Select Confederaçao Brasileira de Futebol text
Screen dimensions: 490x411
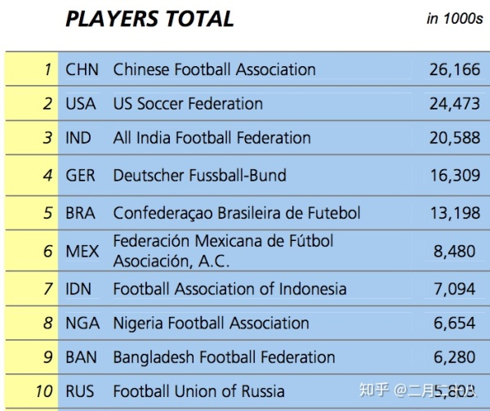(x=236, y=213)
